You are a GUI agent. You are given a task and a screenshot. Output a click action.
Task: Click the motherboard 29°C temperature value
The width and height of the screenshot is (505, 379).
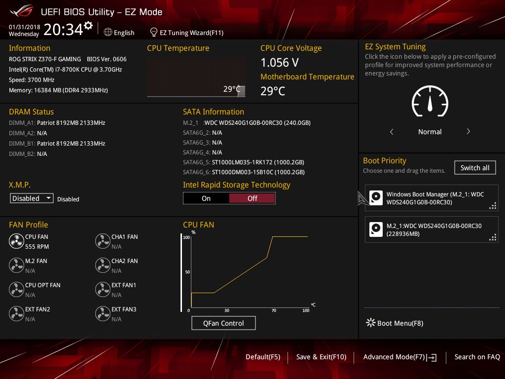[272, 91]
